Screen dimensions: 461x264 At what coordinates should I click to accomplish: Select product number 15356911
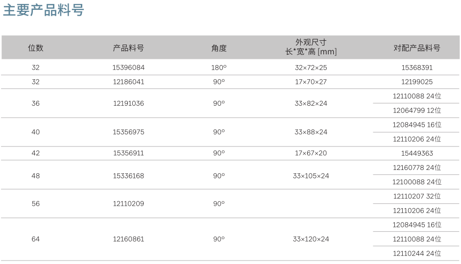128,153
